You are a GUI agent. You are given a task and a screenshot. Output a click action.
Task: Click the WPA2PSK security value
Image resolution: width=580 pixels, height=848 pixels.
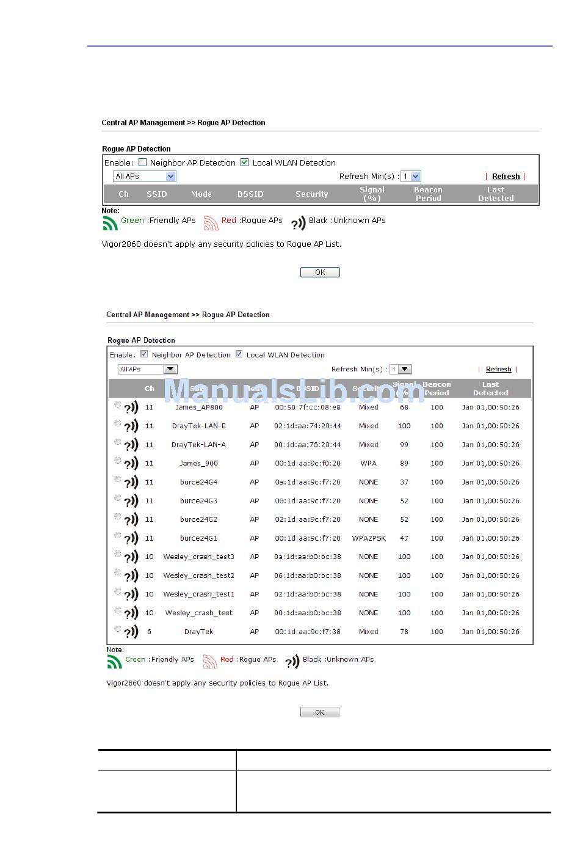(369, 538)
